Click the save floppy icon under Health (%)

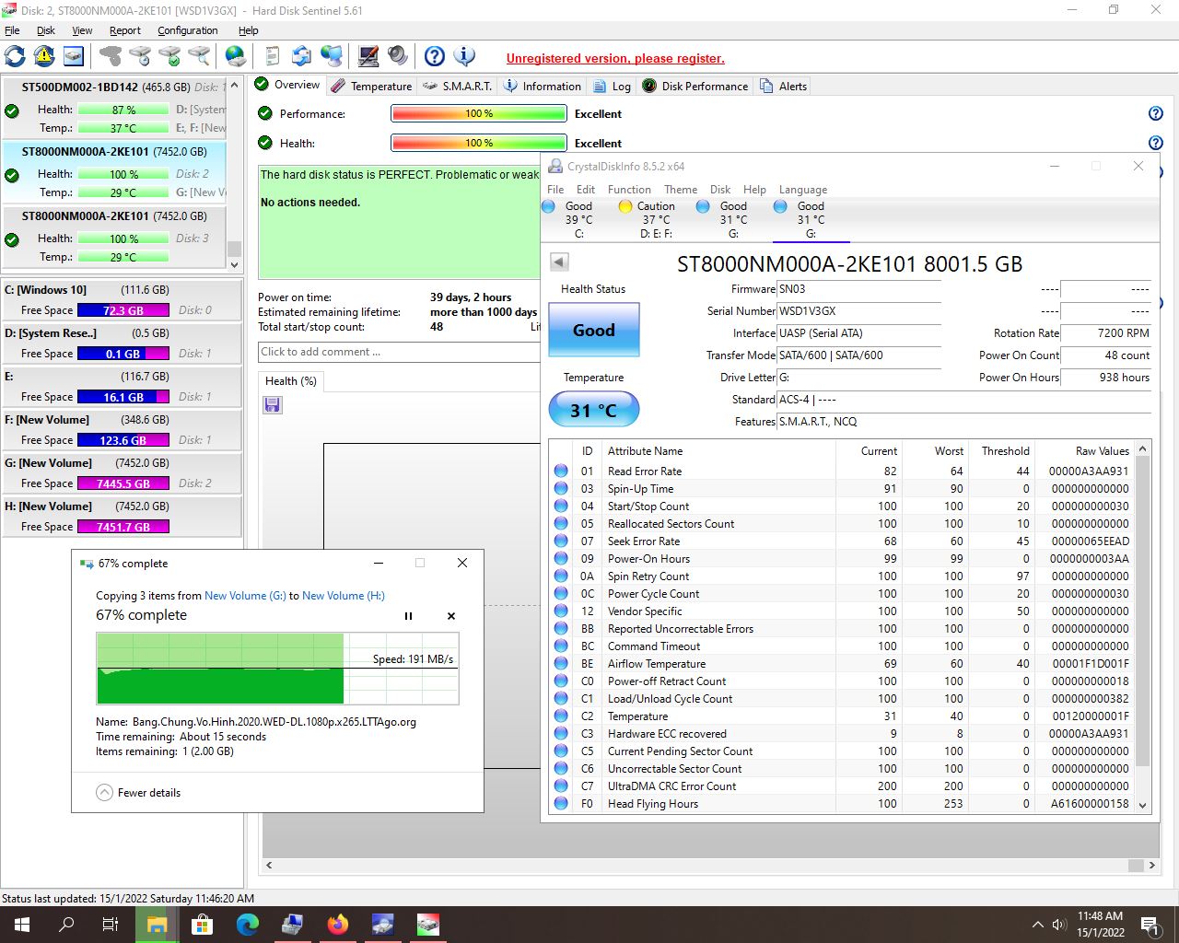[x=273, y=405]
